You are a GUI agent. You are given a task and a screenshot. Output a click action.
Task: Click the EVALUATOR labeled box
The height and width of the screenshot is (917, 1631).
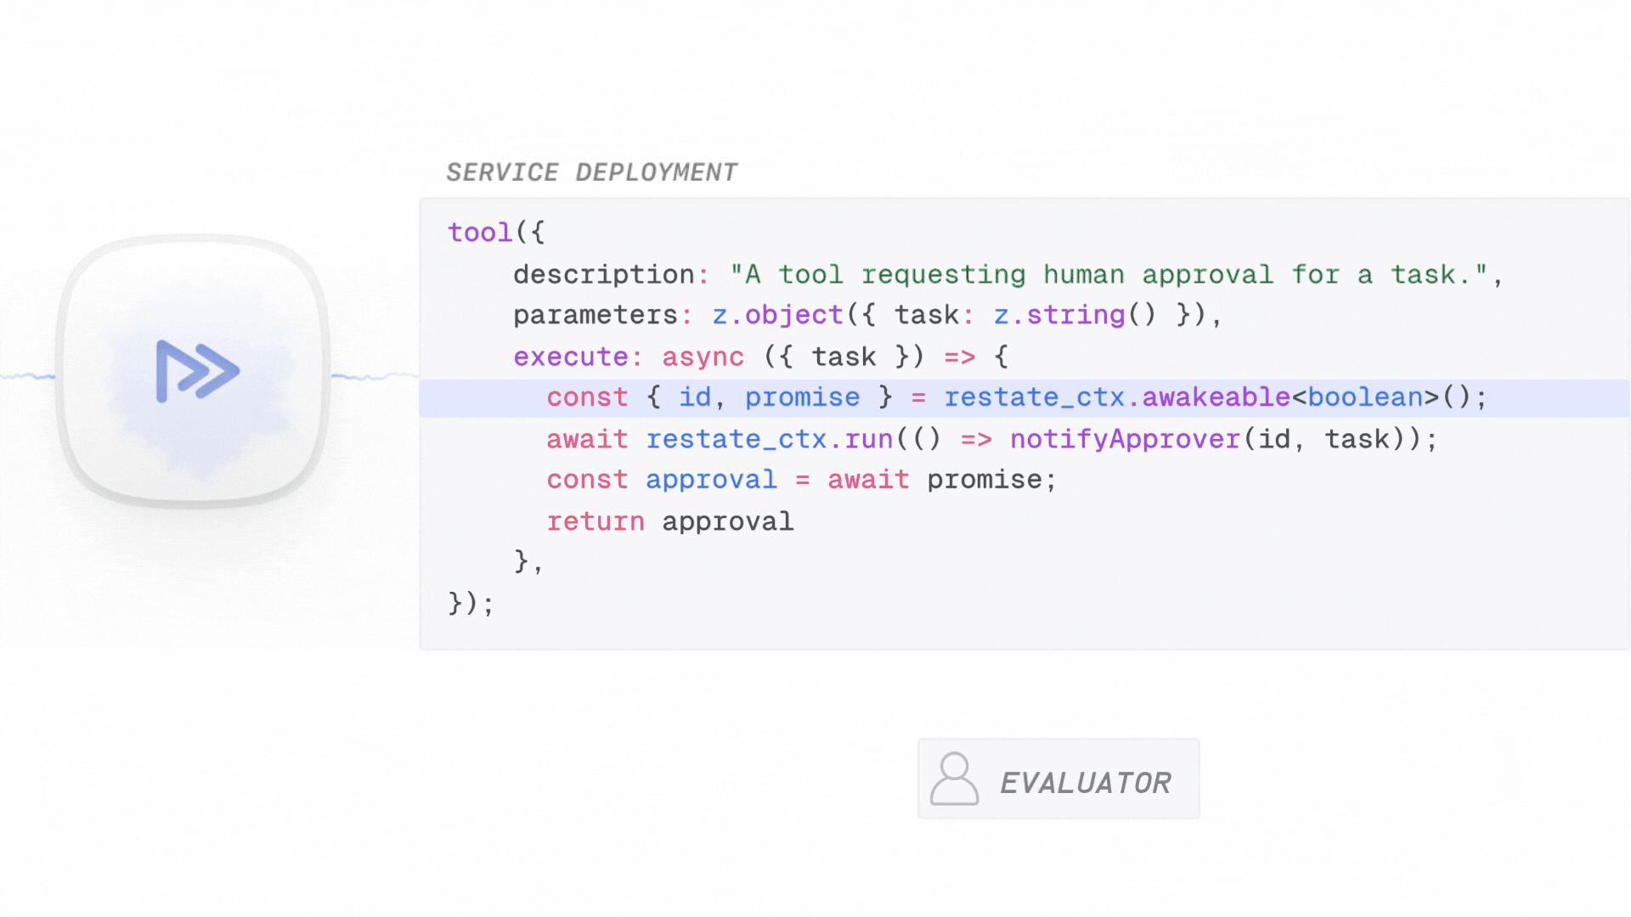pos(1058,779)
